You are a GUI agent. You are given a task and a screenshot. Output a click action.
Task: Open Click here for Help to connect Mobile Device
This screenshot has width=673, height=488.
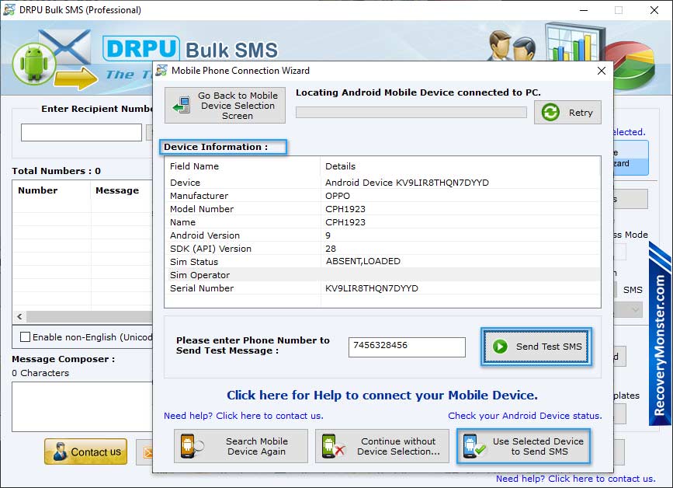[382, 396]
